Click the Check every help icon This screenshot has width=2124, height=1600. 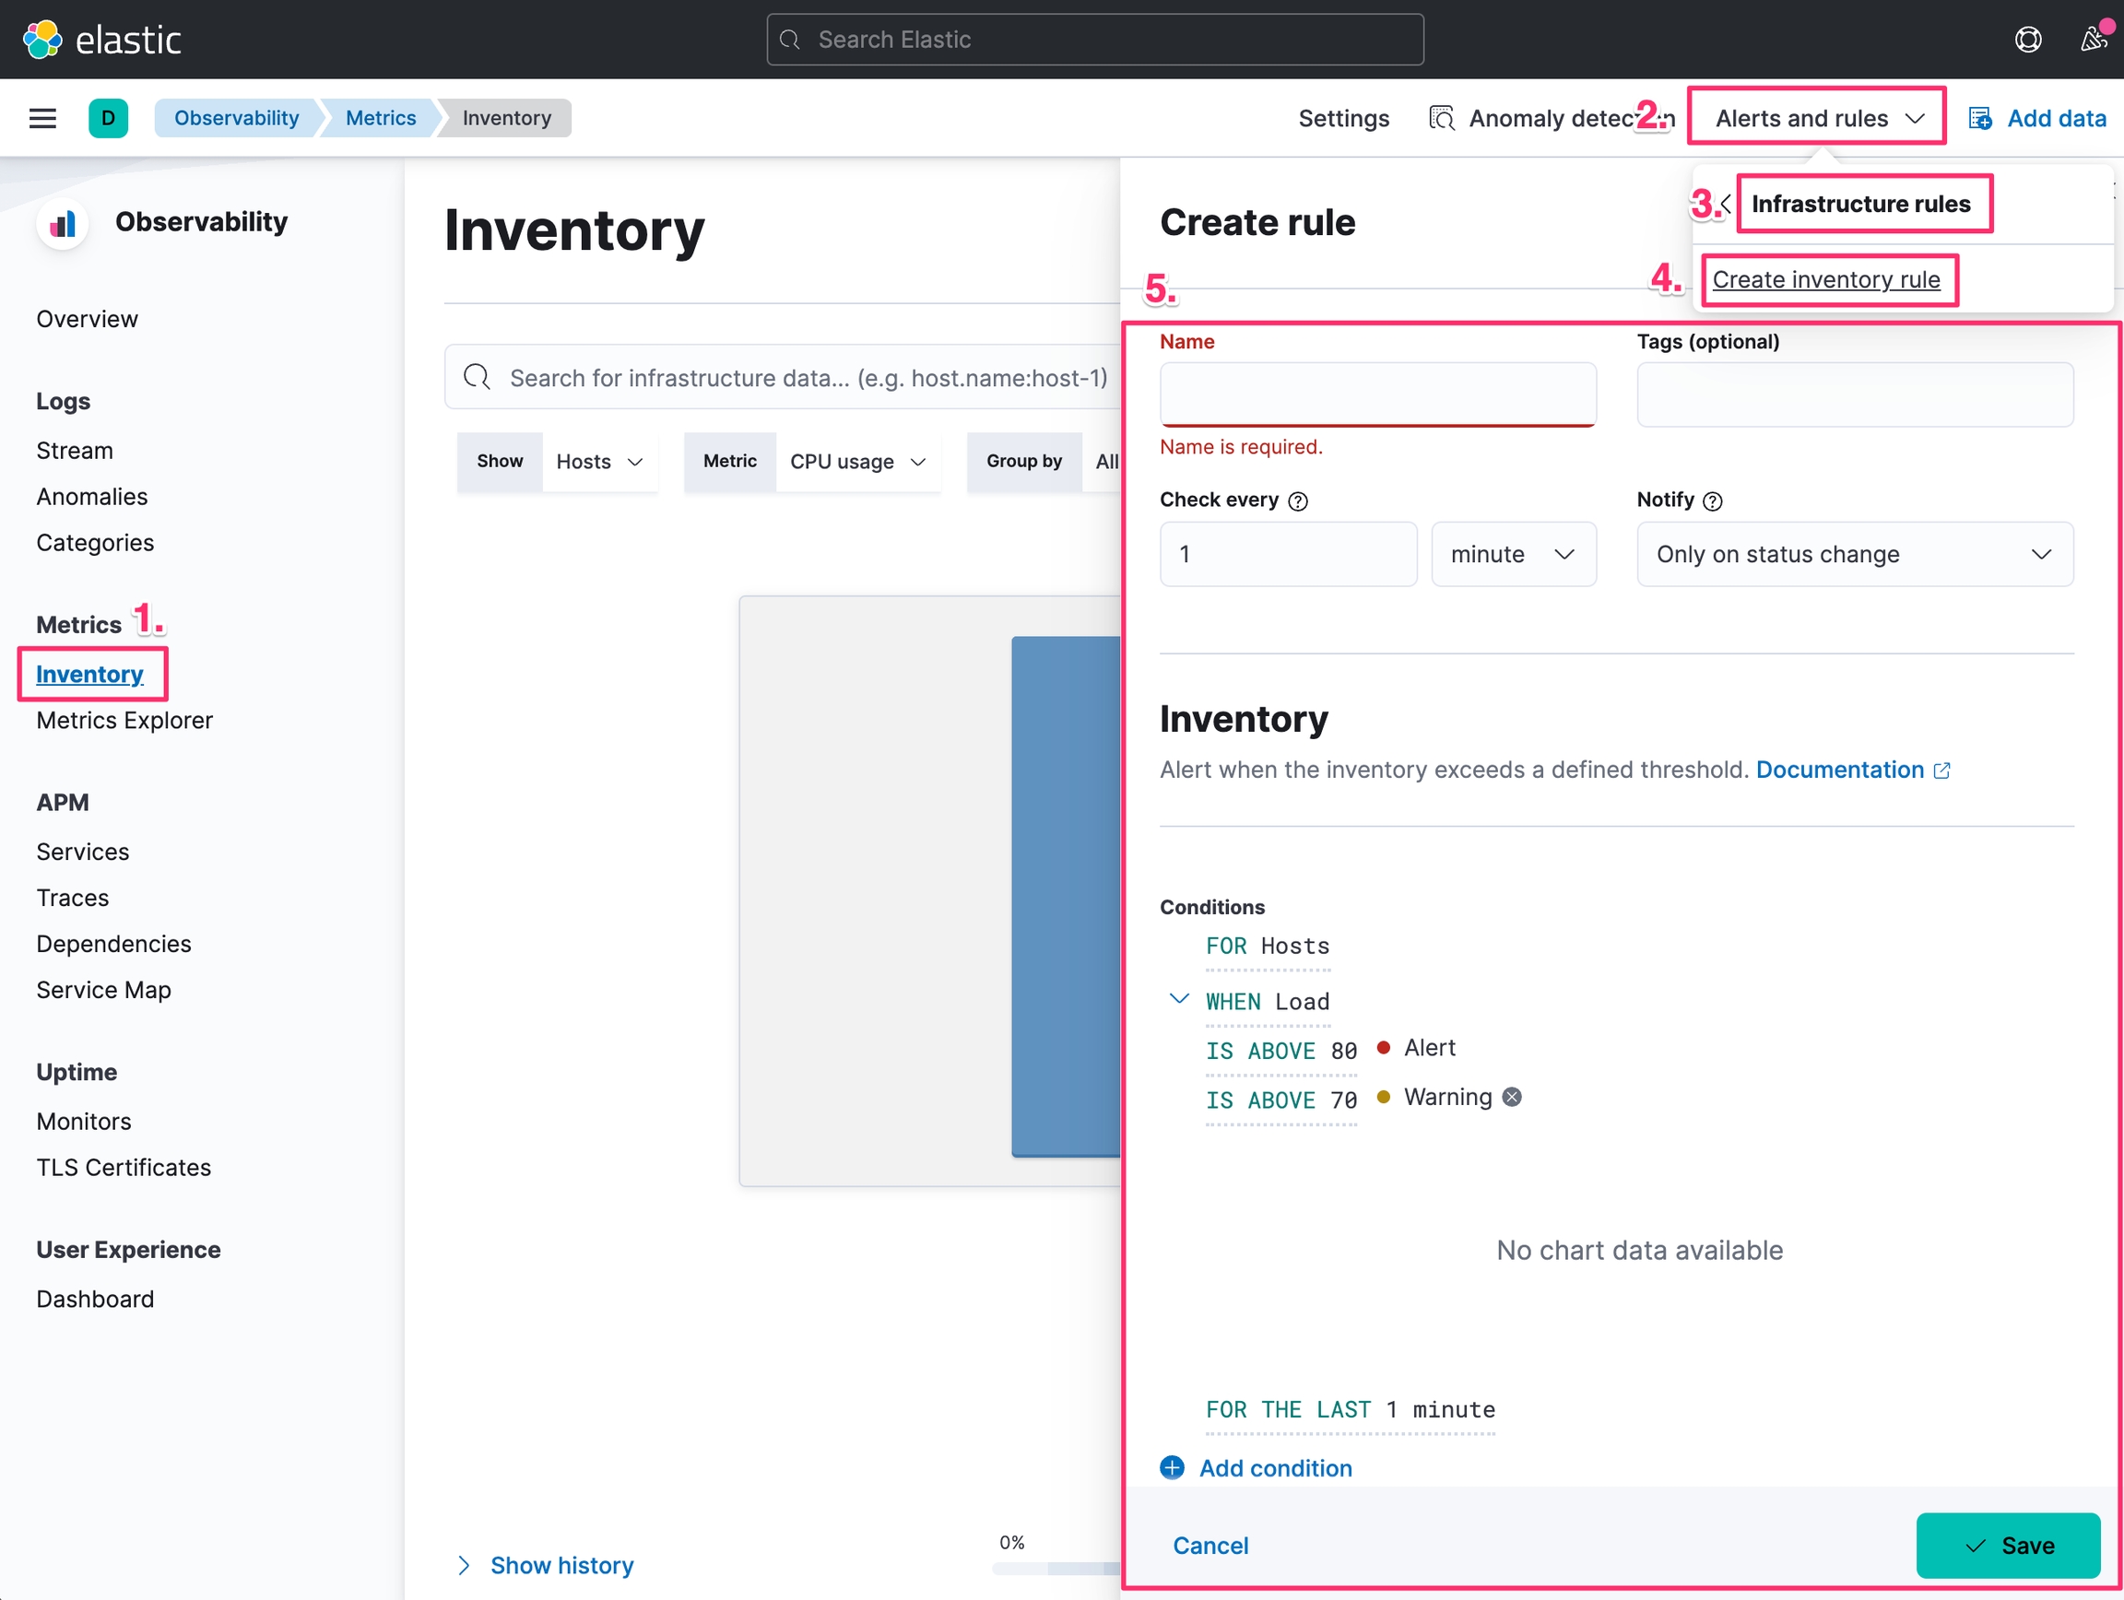tap(1297, 501)
